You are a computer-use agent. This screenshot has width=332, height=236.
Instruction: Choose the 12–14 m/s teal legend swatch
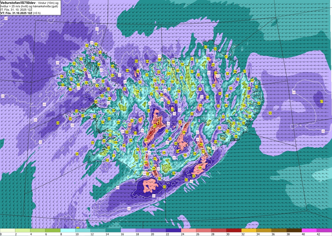point(98,230)
